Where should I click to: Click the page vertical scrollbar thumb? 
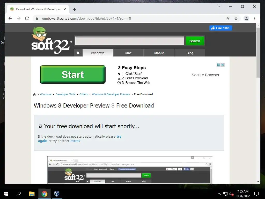[258, 52]
